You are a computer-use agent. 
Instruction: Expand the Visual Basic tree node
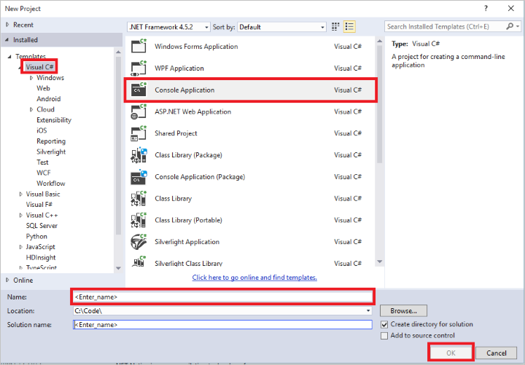coord(20,194)
